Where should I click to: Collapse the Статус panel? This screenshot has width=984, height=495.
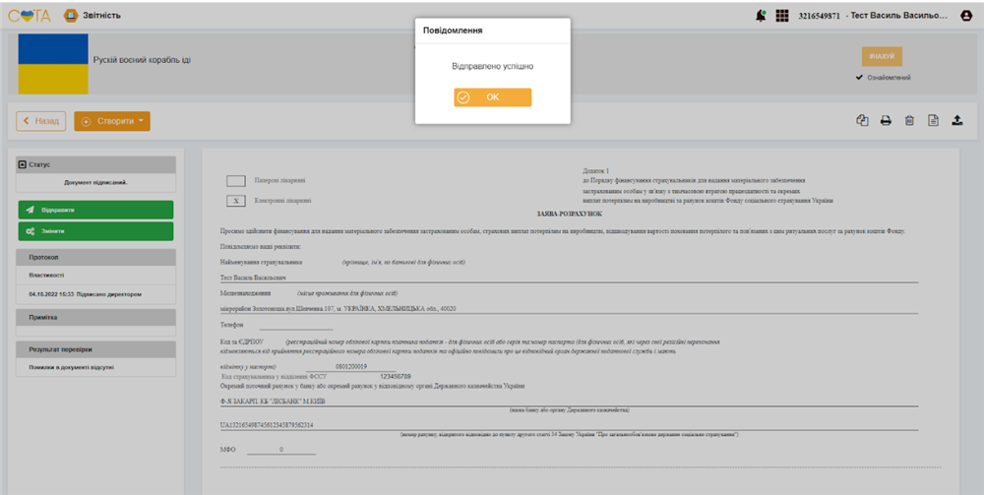tap(23, 164)
